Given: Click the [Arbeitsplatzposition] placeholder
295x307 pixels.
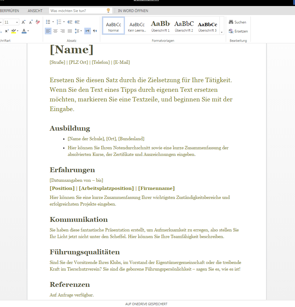Looking at the screenshot, I should 106,188.
